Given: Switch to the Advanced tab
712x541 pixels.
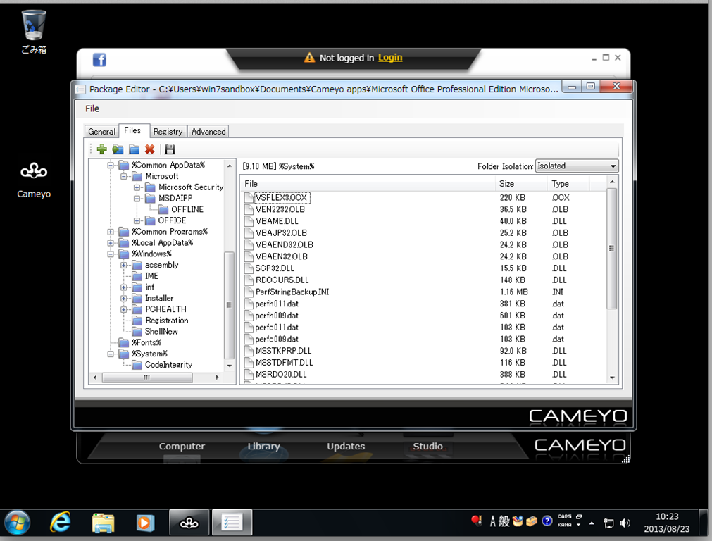Looking at the screenshot, I should [x=208, y=131].
